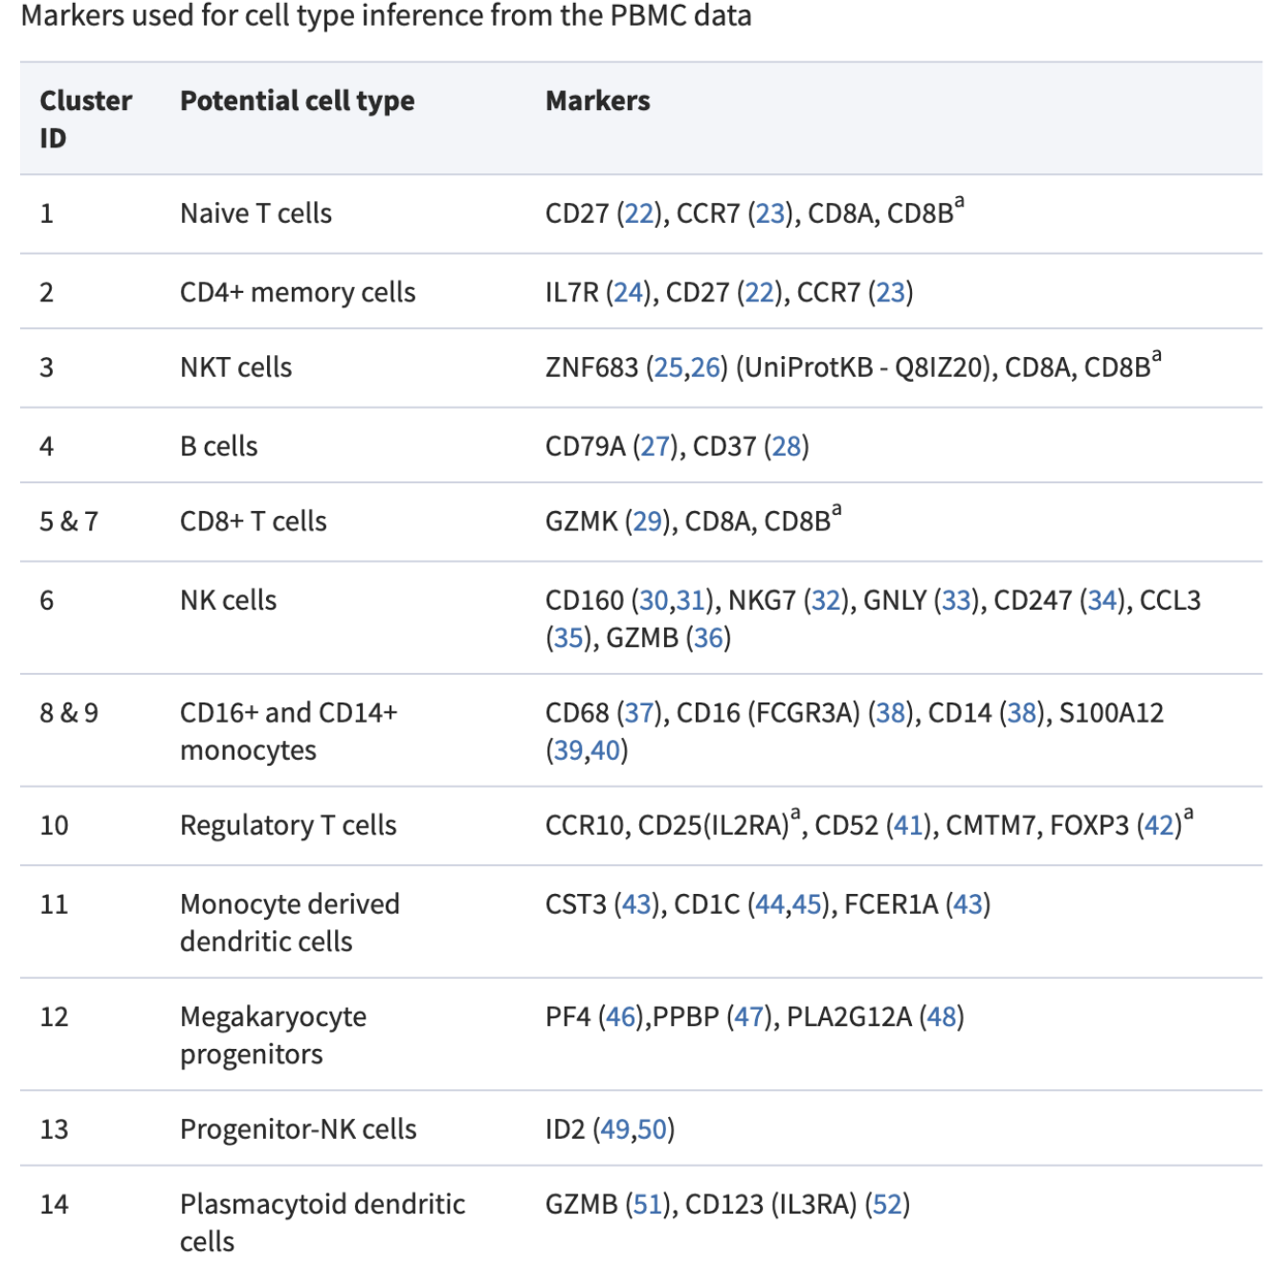The height and width of the screenshot is (1271, 1269).
Task: Open reference 41 after CD52
Action: pos(908,826)
